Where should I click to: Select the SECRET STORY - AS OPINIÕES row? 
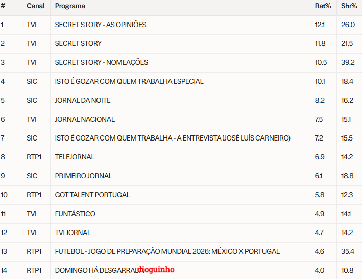coord(101,25)
